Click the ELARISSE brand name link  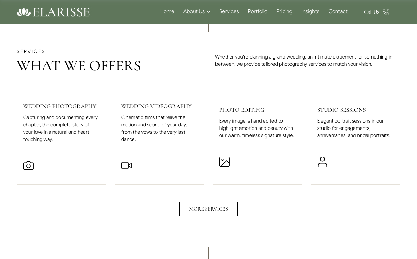[x=61, y=12]
